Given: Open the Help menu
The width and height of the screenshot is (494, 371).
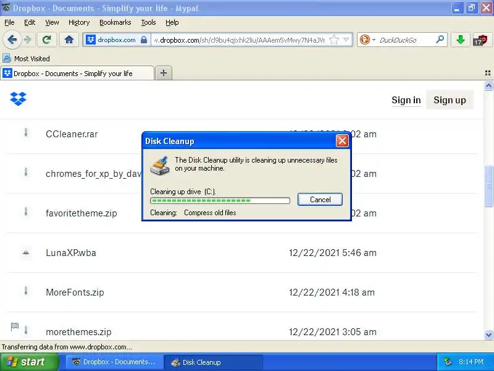Looking at the screenshot, I should [x=172, y=22].
